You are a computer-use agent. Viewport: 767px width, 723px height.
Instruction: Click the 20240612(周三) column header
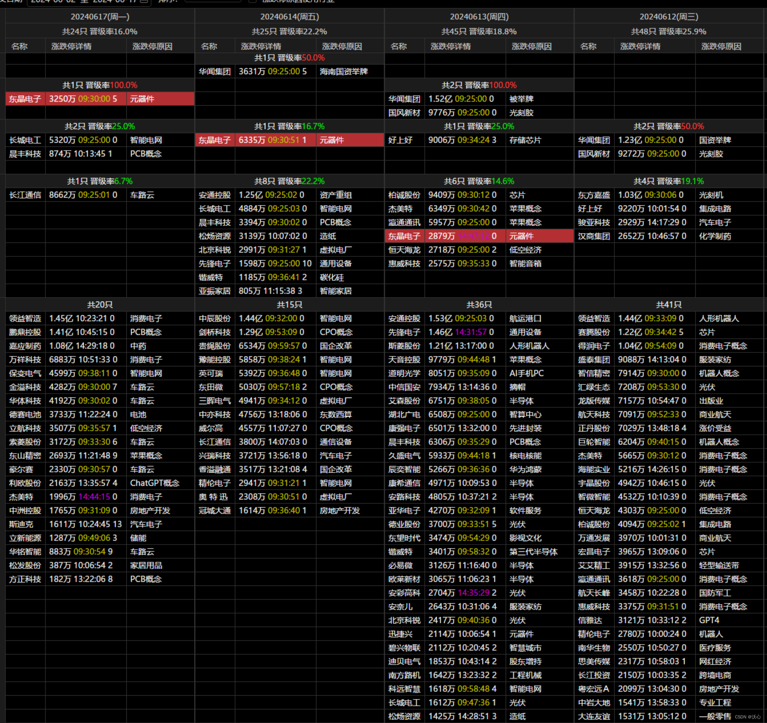pyautogui.click(x=669, y=17)
